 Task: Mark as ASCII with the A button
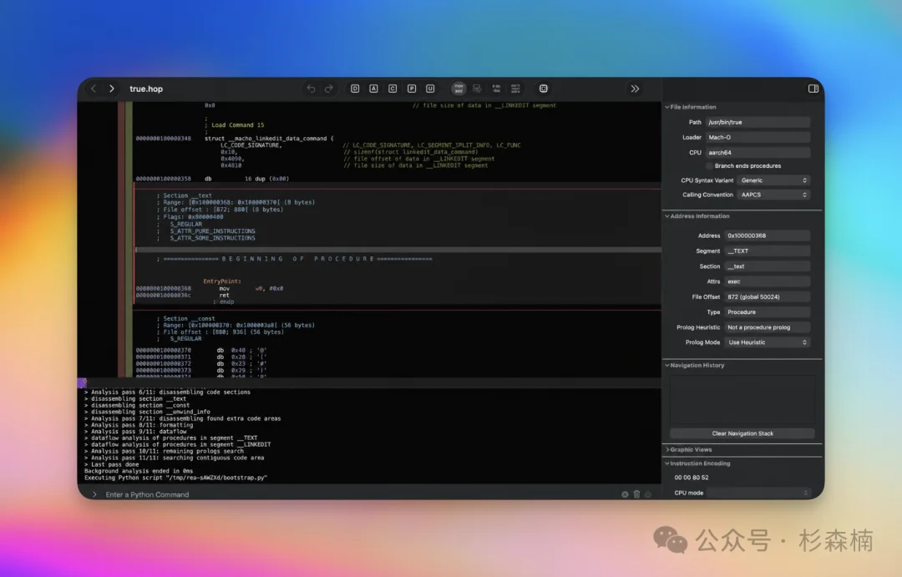[374, 89]
